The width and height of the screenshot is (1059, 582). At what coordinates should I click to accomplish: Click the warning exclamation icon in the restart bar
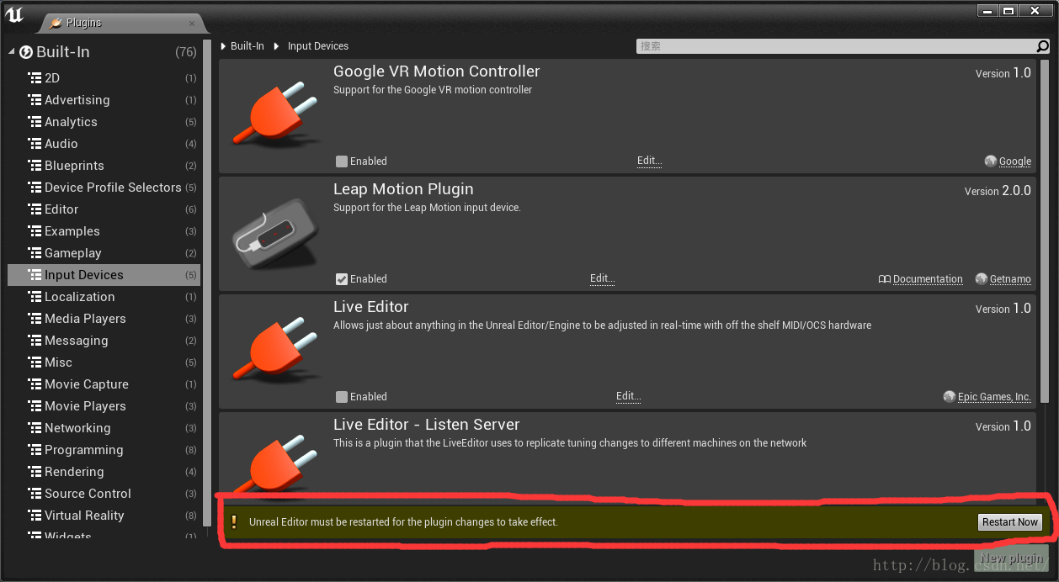coord(234,521)
